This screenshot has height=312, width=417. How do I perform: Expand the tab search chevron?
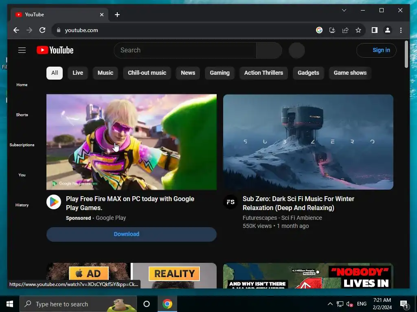(x=344, y=10)
